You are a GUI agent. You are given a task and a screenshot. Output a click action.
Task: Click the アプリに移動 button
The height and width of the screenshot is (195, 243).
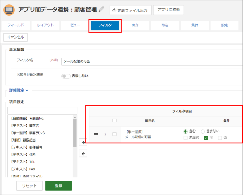[x=169, y=10]
